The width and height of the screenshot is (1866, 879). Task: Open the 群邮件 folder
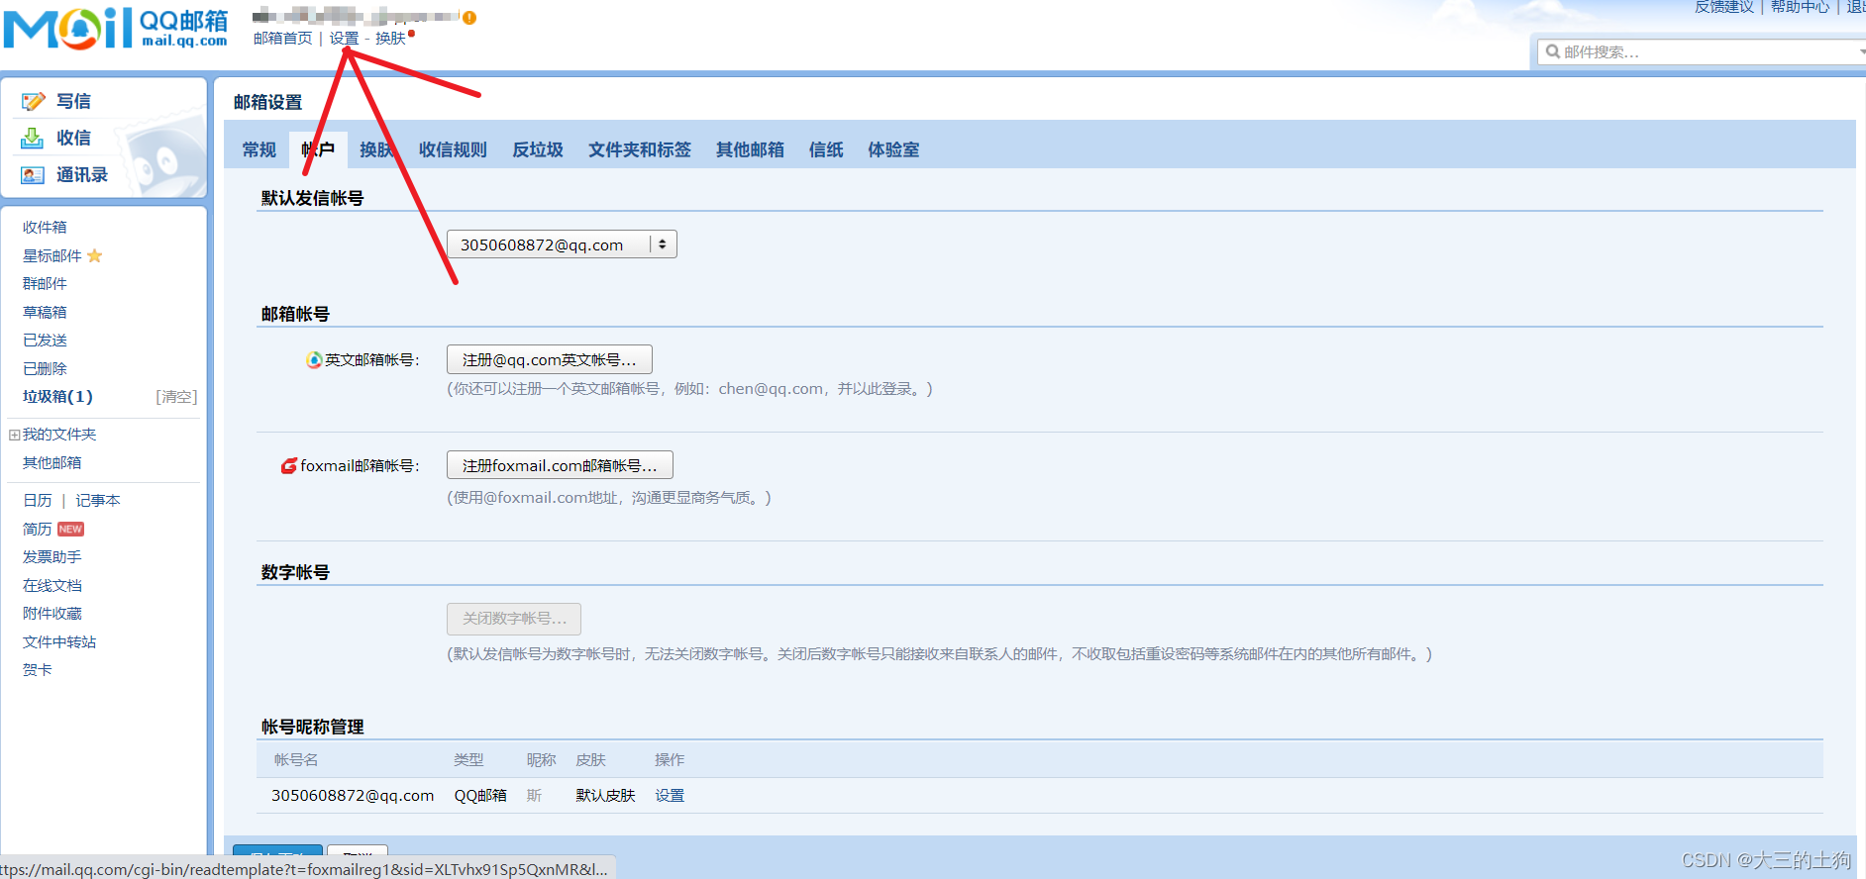point(45,283)
